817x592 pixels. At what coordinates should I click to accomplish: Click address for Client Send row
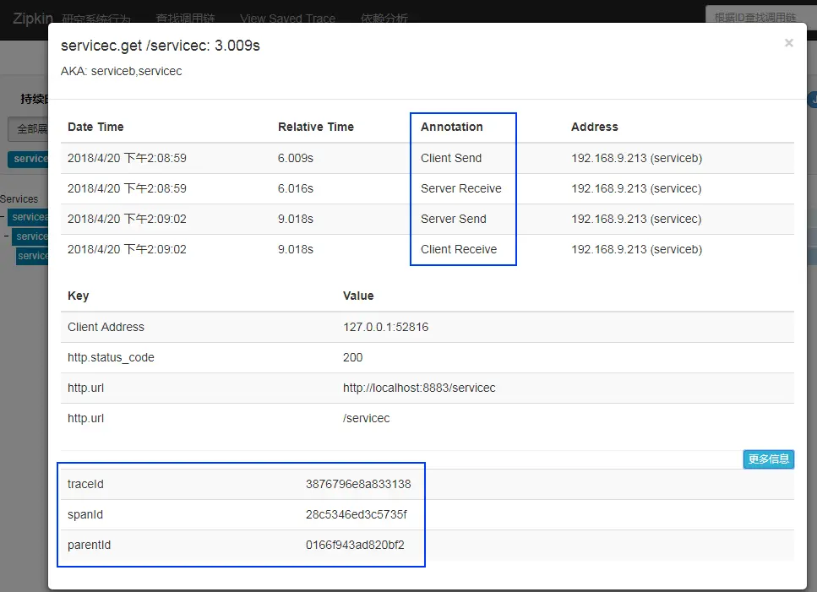[637, 158]
